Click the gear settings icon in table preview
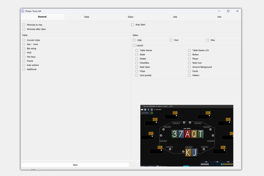The height and width of the screenshot is (176, 264). 145,110
